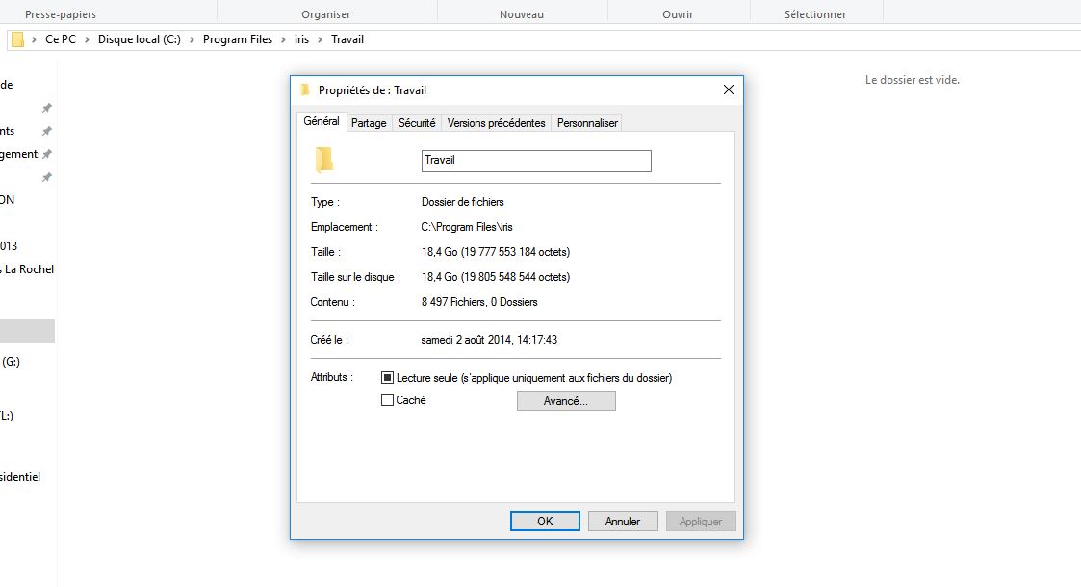
Task: Click the 'Le dossier est vide.' message
Action: coord(913,80)
